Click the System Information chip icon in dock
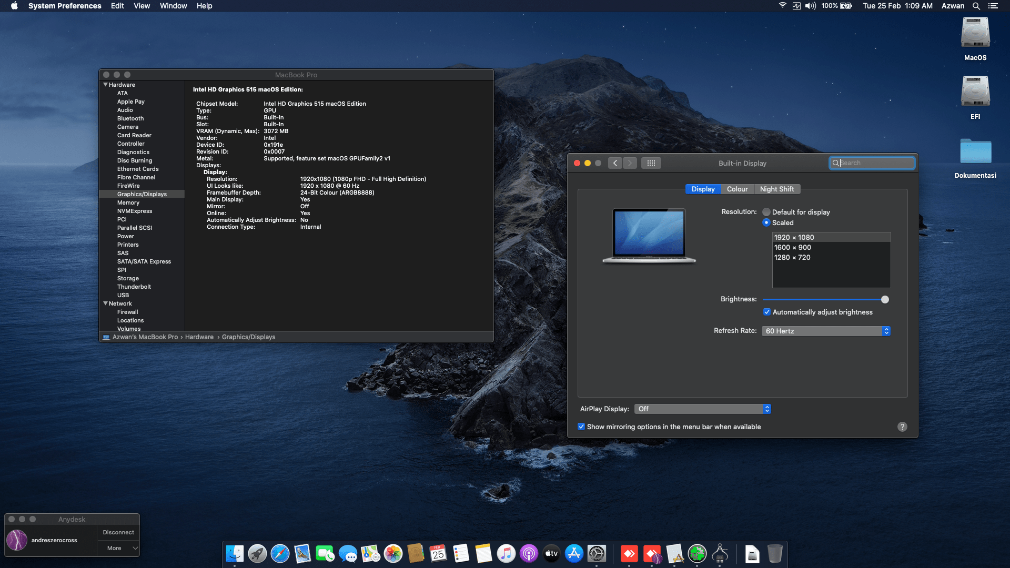 (x=720, y=554)
